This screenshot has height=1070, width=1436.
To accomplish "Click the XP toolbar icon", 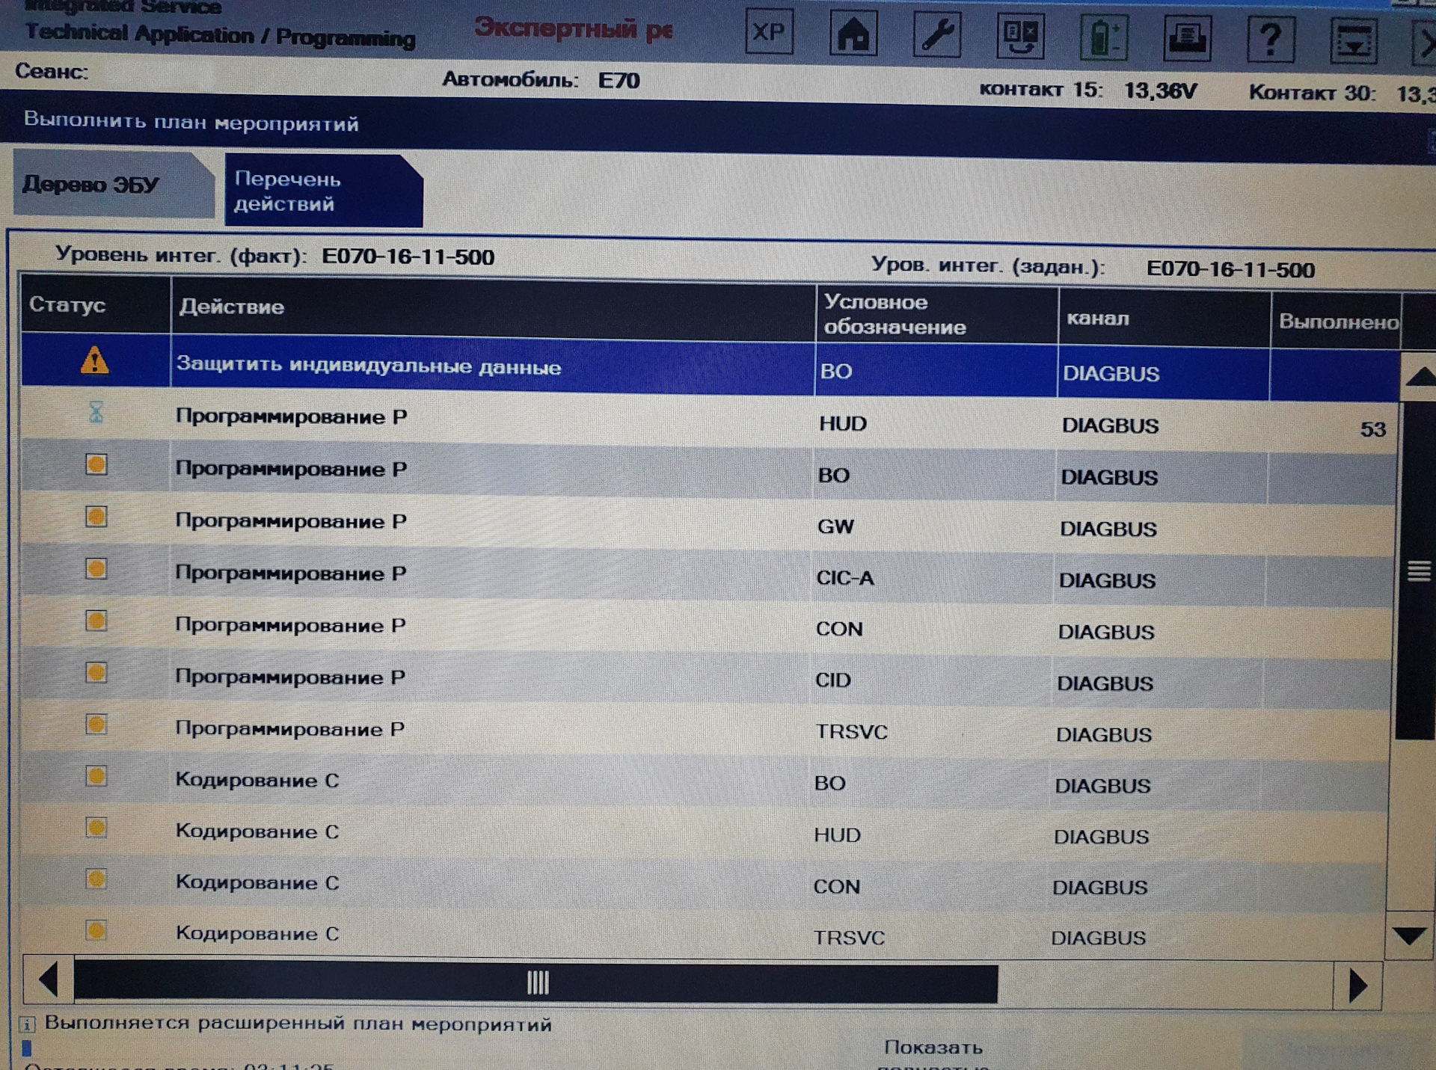I will (769, 33).
